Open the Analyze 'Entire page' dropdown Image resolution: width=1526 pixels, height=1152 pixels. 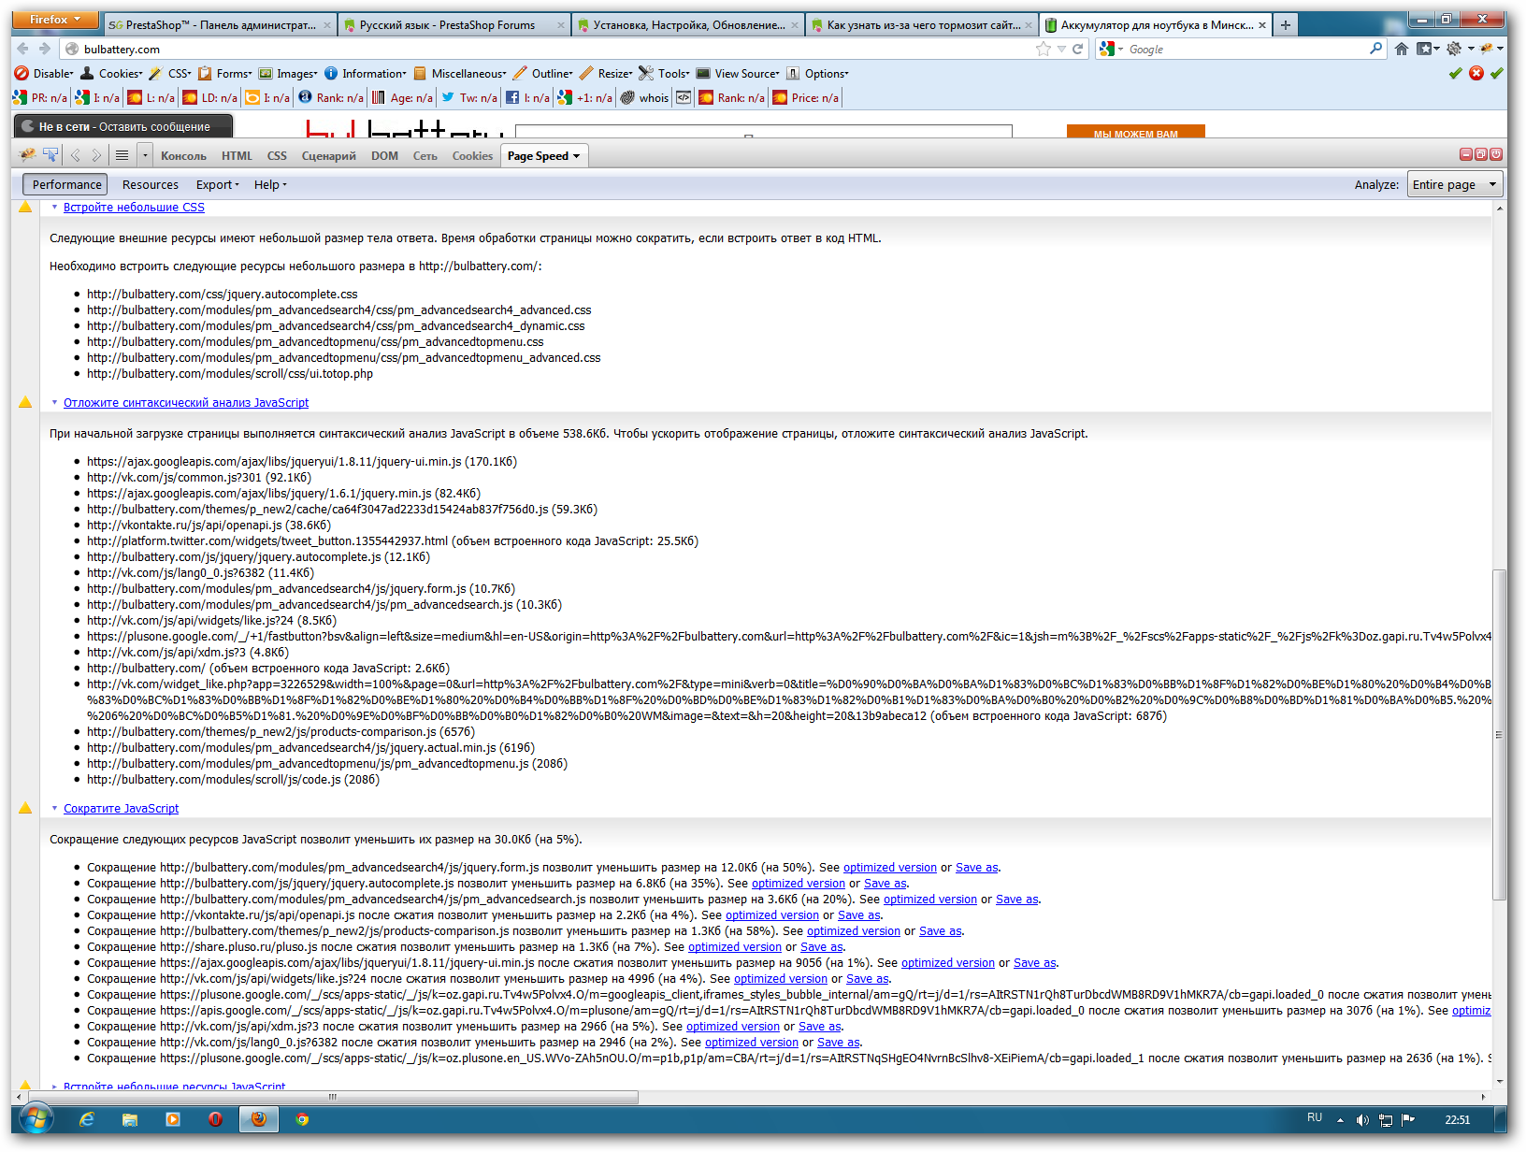point(1454,184)
